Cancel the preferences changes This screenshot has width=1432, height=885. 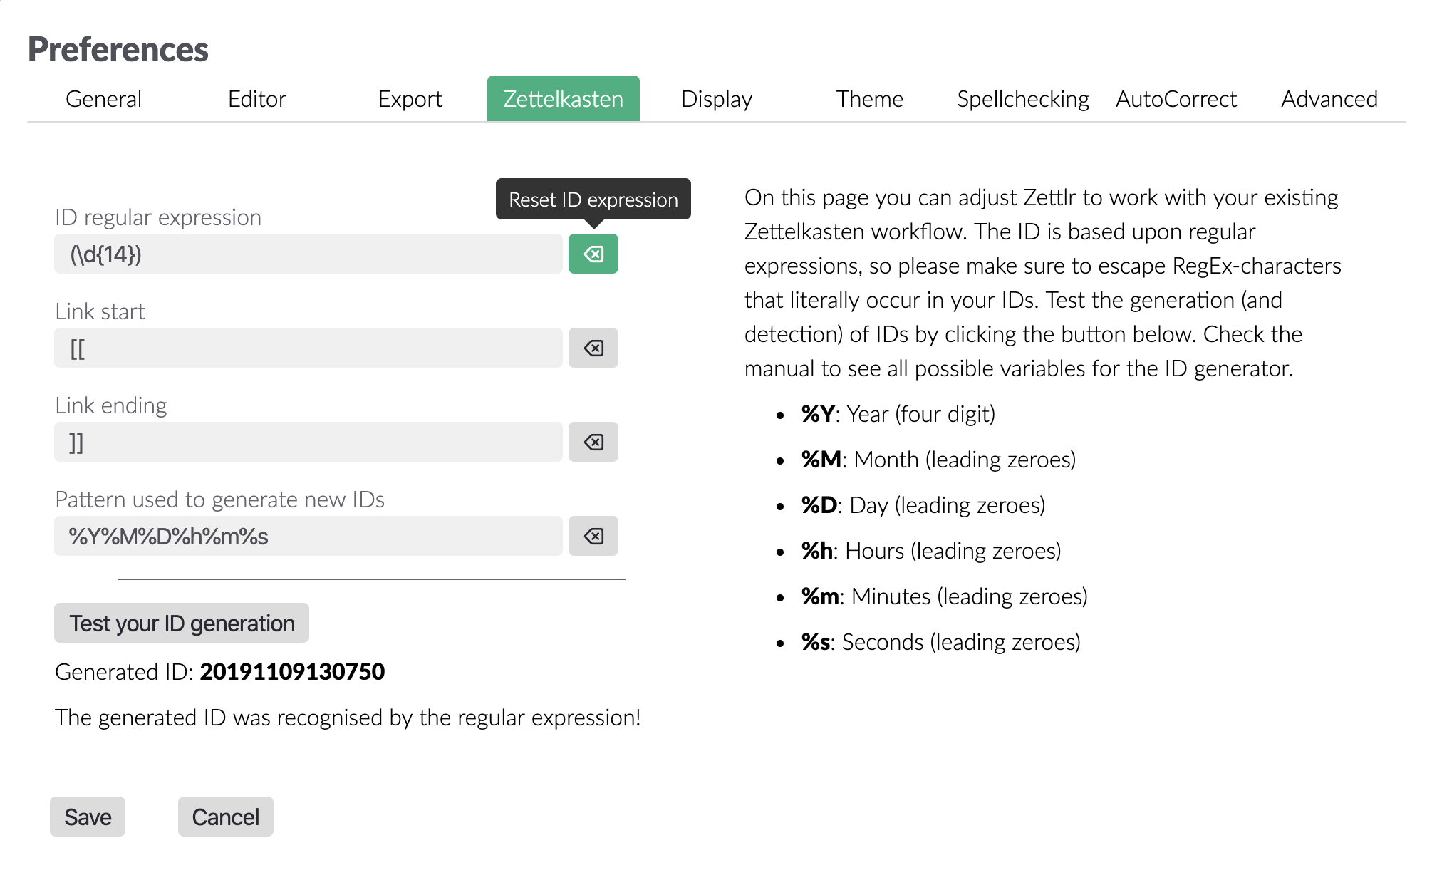coord(225,817)
